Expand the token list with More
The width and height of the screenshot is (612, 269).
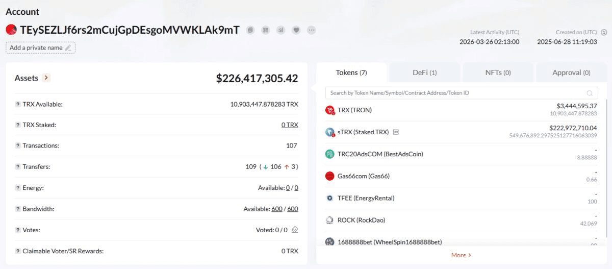461,255
